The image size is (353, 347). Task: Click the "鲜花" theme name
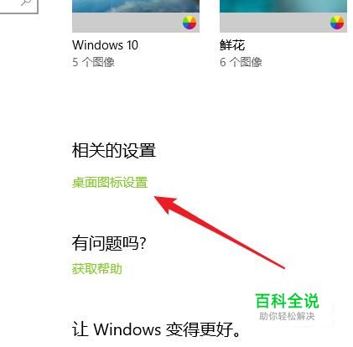pyautogui.click(x=232, y=45)
